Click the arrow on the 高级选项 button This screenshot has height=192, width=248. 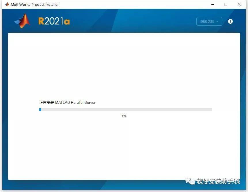click(217, 22)
